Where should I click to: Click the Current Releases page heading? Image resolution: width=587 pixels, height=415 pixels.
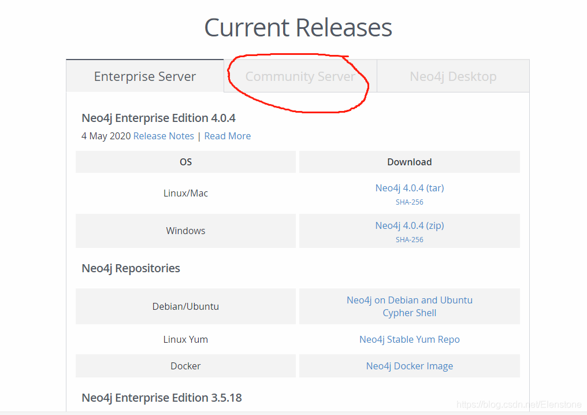(298, 27)
